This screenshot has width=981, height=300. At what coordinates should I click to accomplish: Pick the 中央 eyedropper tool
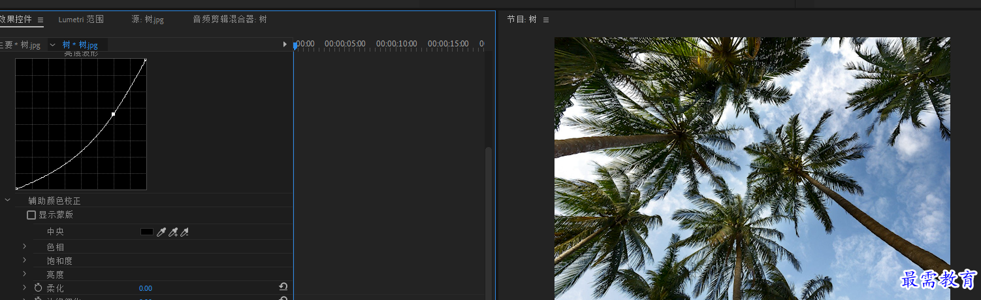(x=161, y=232)
